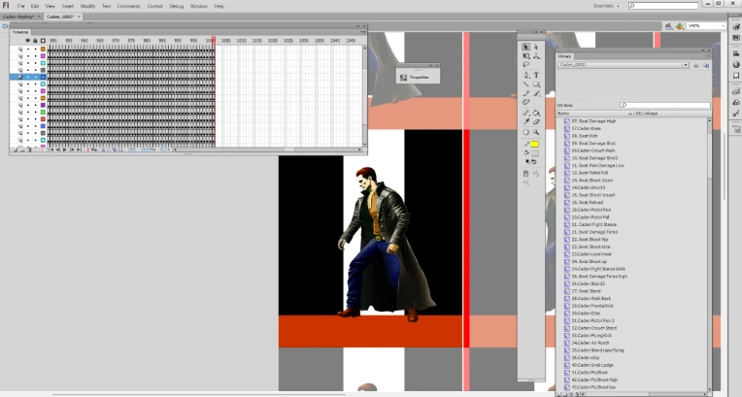Select the Brush tool
This screenshot has height=397, width=742.
coord(536,93)
